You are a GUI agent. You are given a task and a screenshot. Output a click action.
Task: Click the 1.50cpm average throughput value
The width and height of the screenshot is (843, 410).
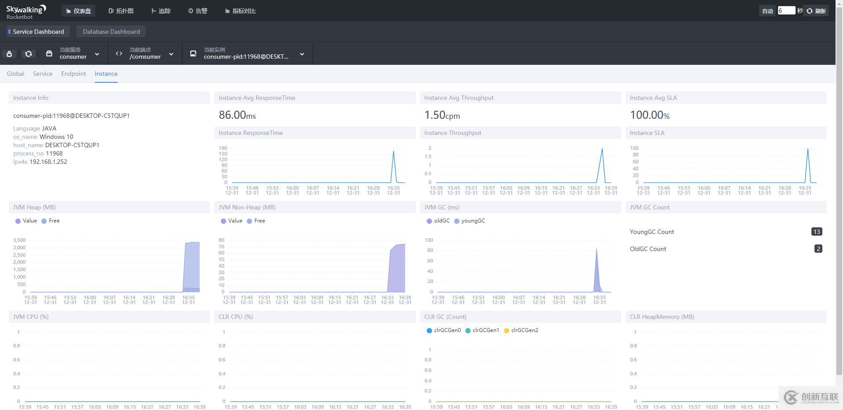[x=442, y=115]
